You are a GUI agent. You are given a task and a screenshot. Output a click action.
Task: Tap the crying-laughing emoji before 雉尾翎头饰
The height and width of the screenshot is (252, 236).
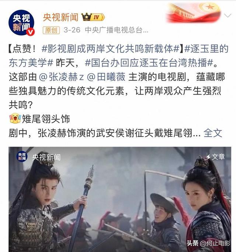[15, 119]
